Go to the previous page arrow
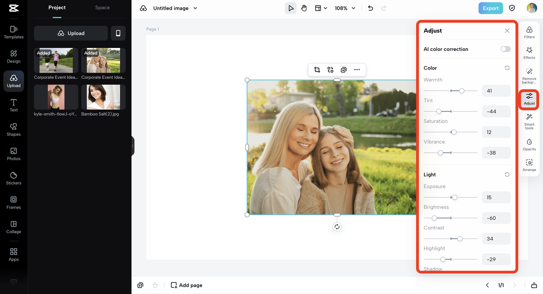The height and width of the screenshot is (294, 543). point(487,285)
